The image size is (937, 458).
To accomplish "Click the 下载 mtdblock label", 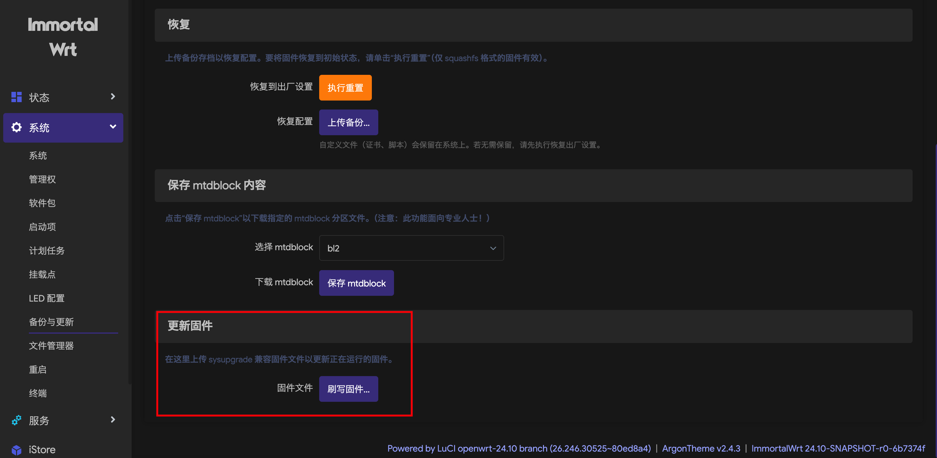I will [x=284, y=282].
